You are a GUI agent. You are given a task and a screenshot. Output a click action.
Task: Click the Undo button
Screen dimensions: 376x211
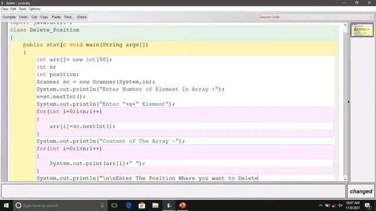tap(23, 17)
